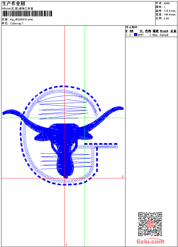This screenshot has width=178, height=247.
Task: Click the Colorway 1 label
Action: [17, 24]
